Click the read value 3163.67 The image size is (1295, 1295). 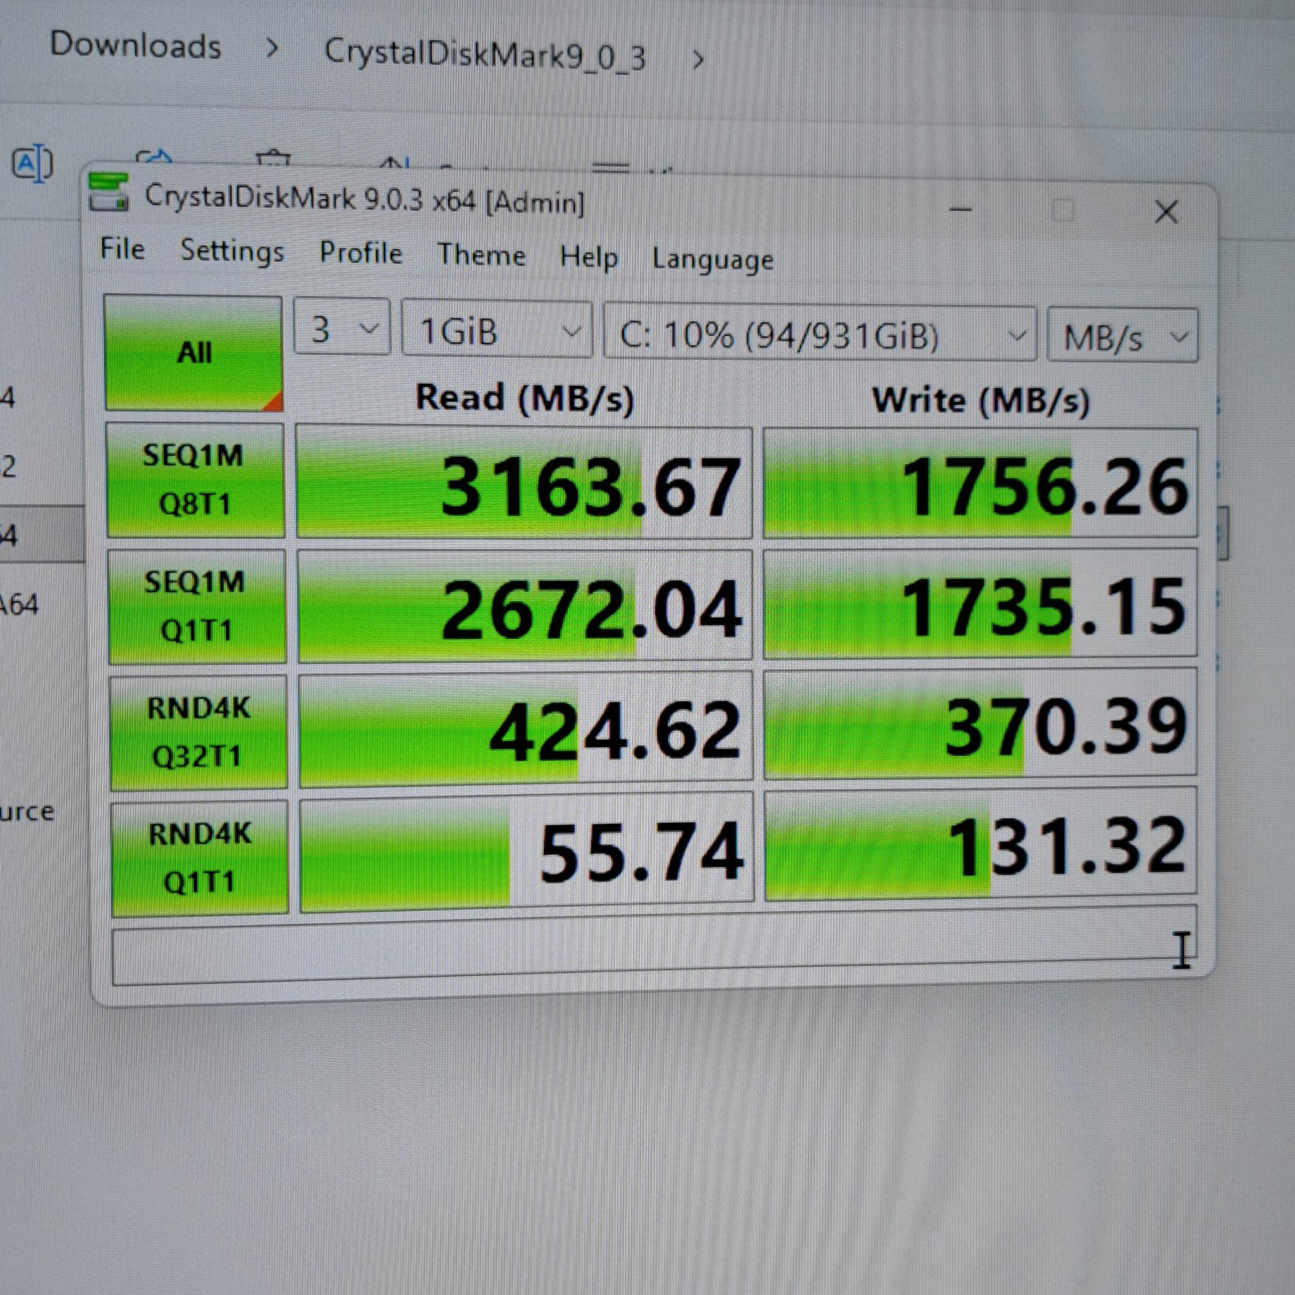[x=524, y=482]
